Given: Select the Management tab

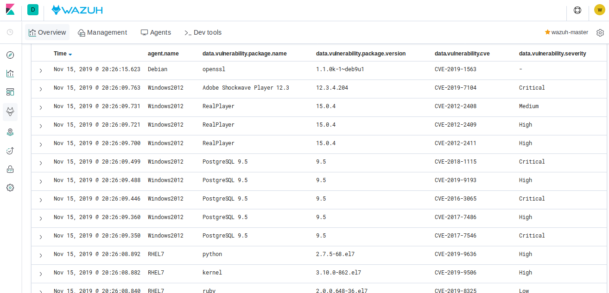Looking at the screenshot, I should click(102, 32).
